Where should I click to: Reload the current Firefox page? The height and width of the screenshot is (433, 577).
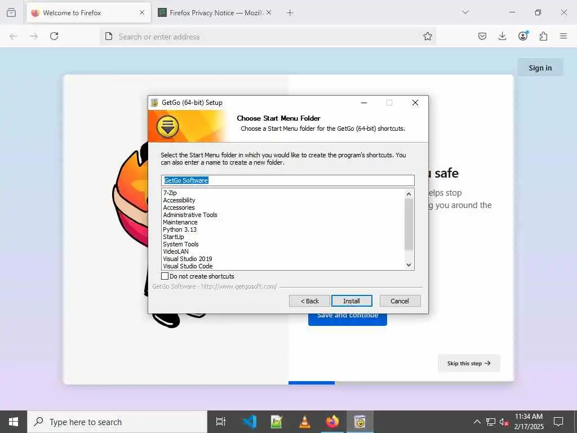coord(54,36)
